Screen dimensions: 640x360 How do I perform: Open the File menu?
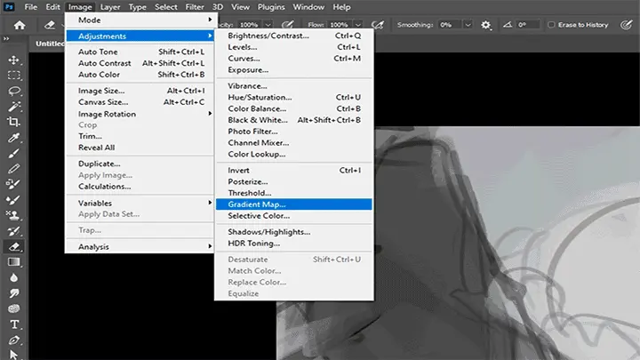30,7
